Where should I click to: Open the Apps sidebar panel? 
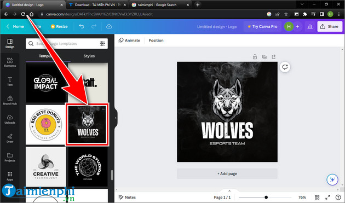point(10,176)
